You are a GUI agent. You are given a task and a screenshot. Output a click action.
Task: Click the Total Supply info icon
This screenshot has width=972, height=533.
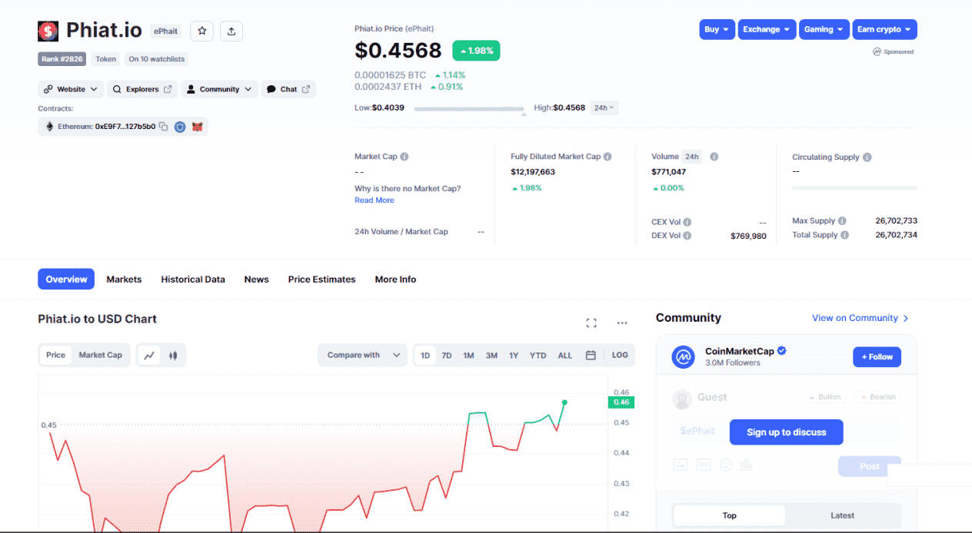[x=844, y=235]
